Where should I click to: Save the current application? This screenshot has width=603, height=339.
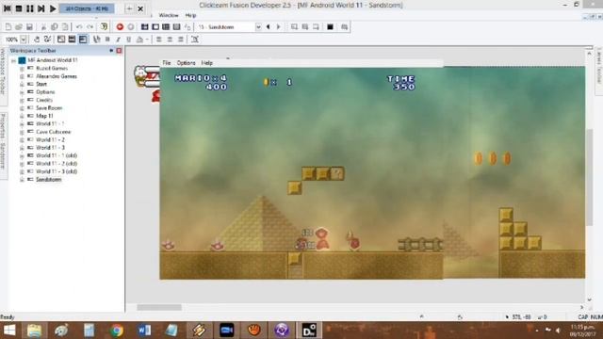click(29, 27)
